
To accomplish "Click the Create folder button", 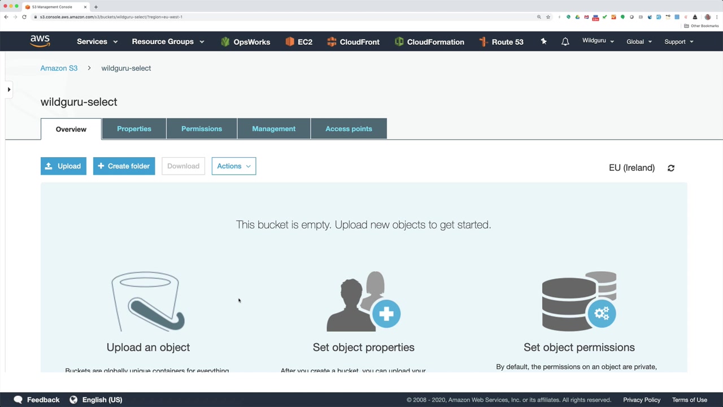I will coord(124,166).
